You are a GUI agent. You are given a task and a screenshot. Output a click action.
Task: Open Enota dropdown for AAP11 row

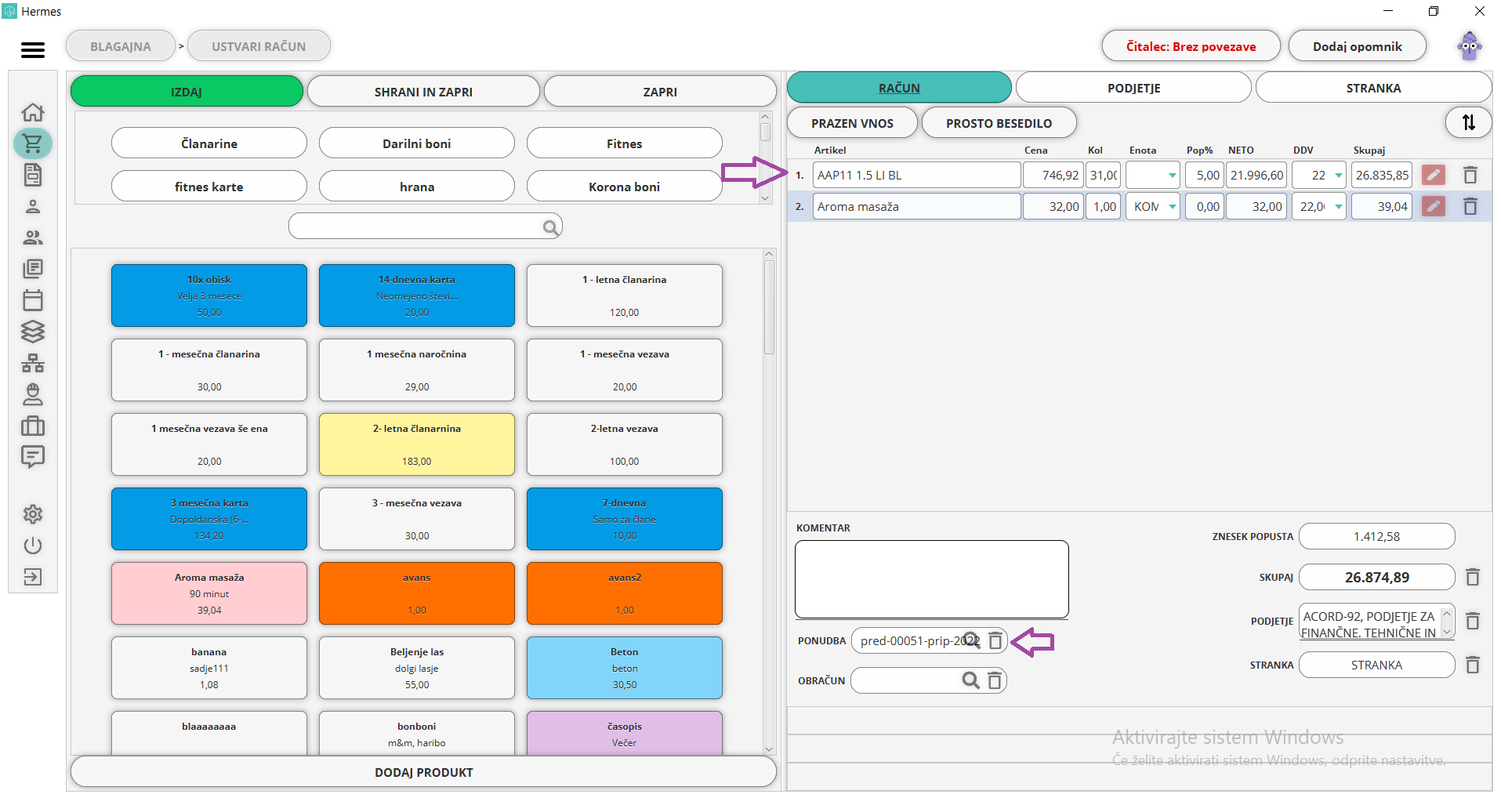coord(1173,176)
